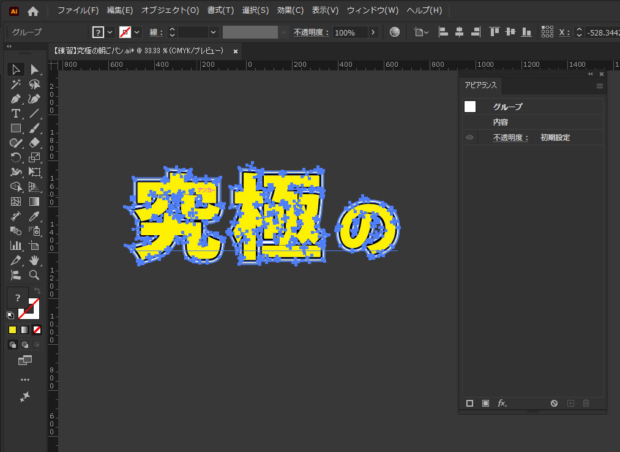Set paint mode to None

pyautogui.click(x=37, y=330)
